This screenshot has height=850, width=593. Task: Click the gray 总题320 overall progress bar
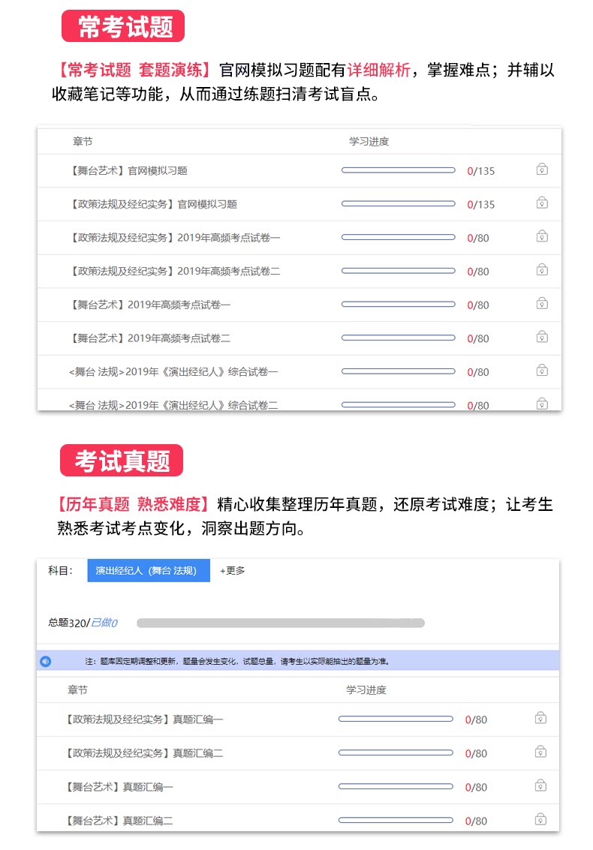coord(281,623)
